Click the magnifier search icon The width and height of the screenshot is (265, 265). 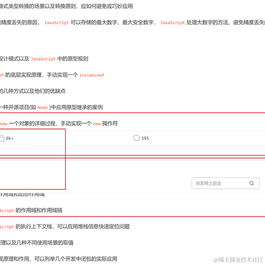[x=252, y=183]
